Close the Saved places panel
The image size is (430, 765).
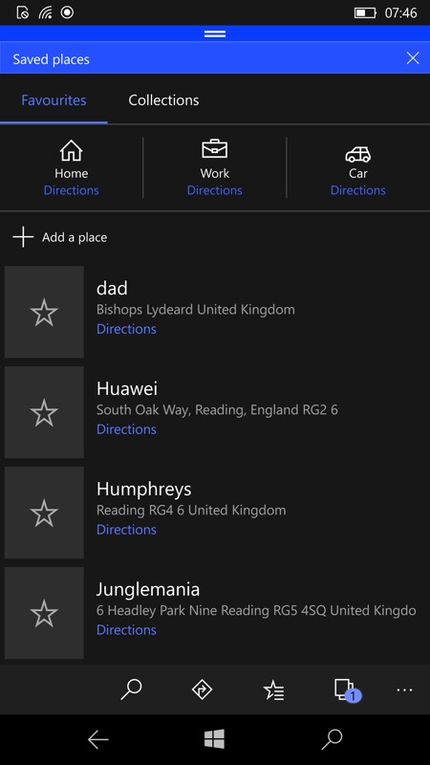click(413, 58)
